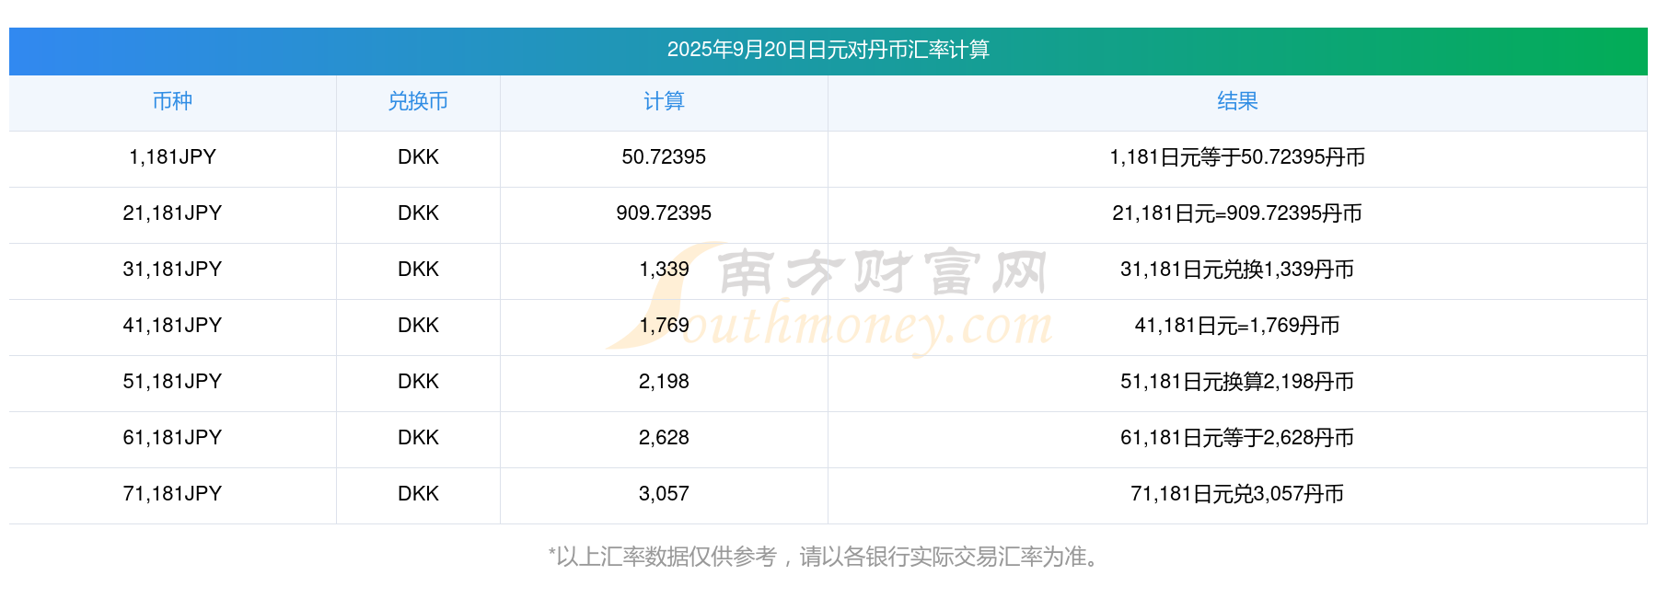The image size is (1657, 598).
Task: Select the value '1,769' in the 计算 column
Action: [x=664, y=326]
